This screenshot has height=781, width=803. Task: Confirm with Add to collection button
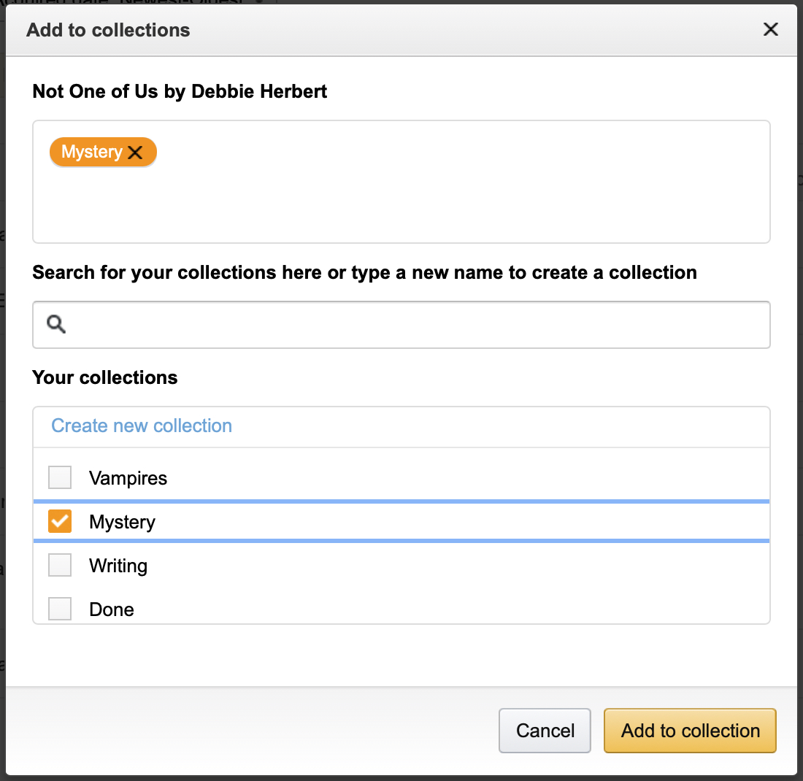point(690,731)
